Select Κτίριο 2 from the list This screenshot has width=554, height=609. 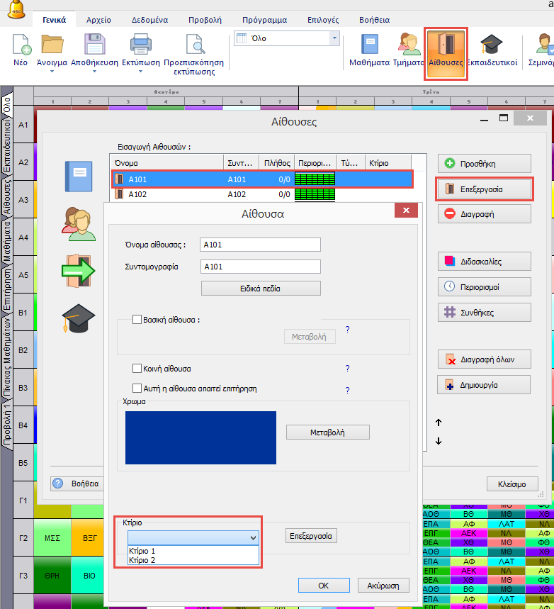point(142,560)
